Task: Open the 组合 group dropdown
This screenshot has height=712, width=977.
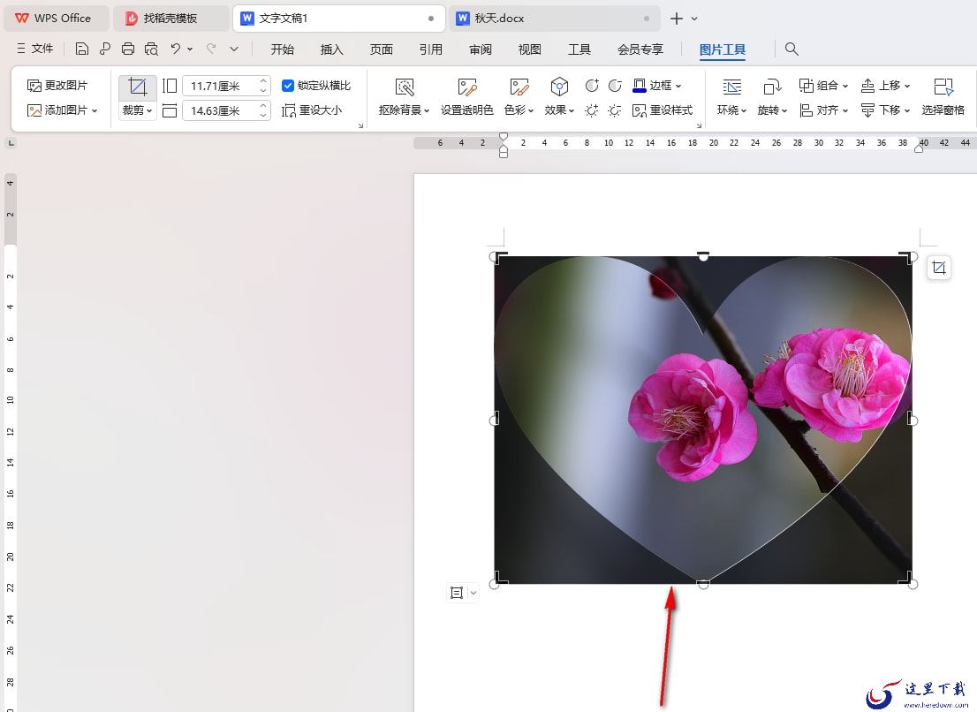Action: 844,86
